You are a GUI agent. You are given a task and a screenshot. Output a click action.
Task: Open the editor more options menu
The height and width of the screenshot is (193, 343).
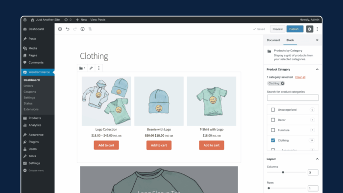[317, 29]
